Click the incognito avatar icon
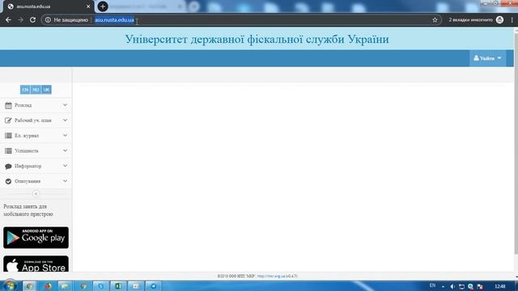The height and width of the screenshot is (291, 518). (x=499, y=19)
